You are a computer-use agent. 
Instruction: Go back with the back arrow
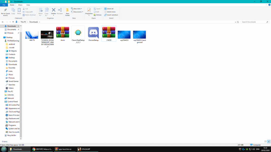3,22
